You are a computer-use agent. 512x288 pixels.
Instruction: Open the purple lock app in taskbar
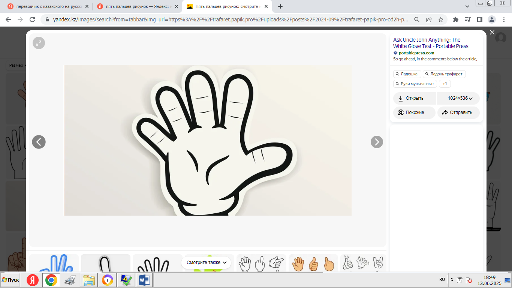108,280
